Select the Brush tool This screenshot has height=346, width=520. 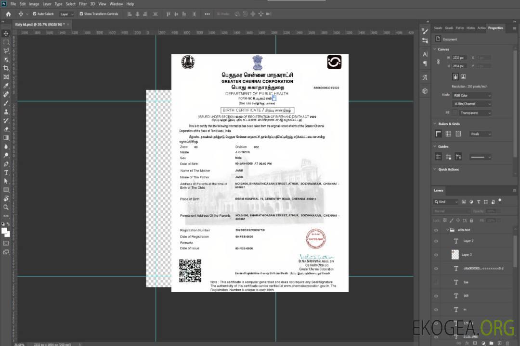point(6,103)
